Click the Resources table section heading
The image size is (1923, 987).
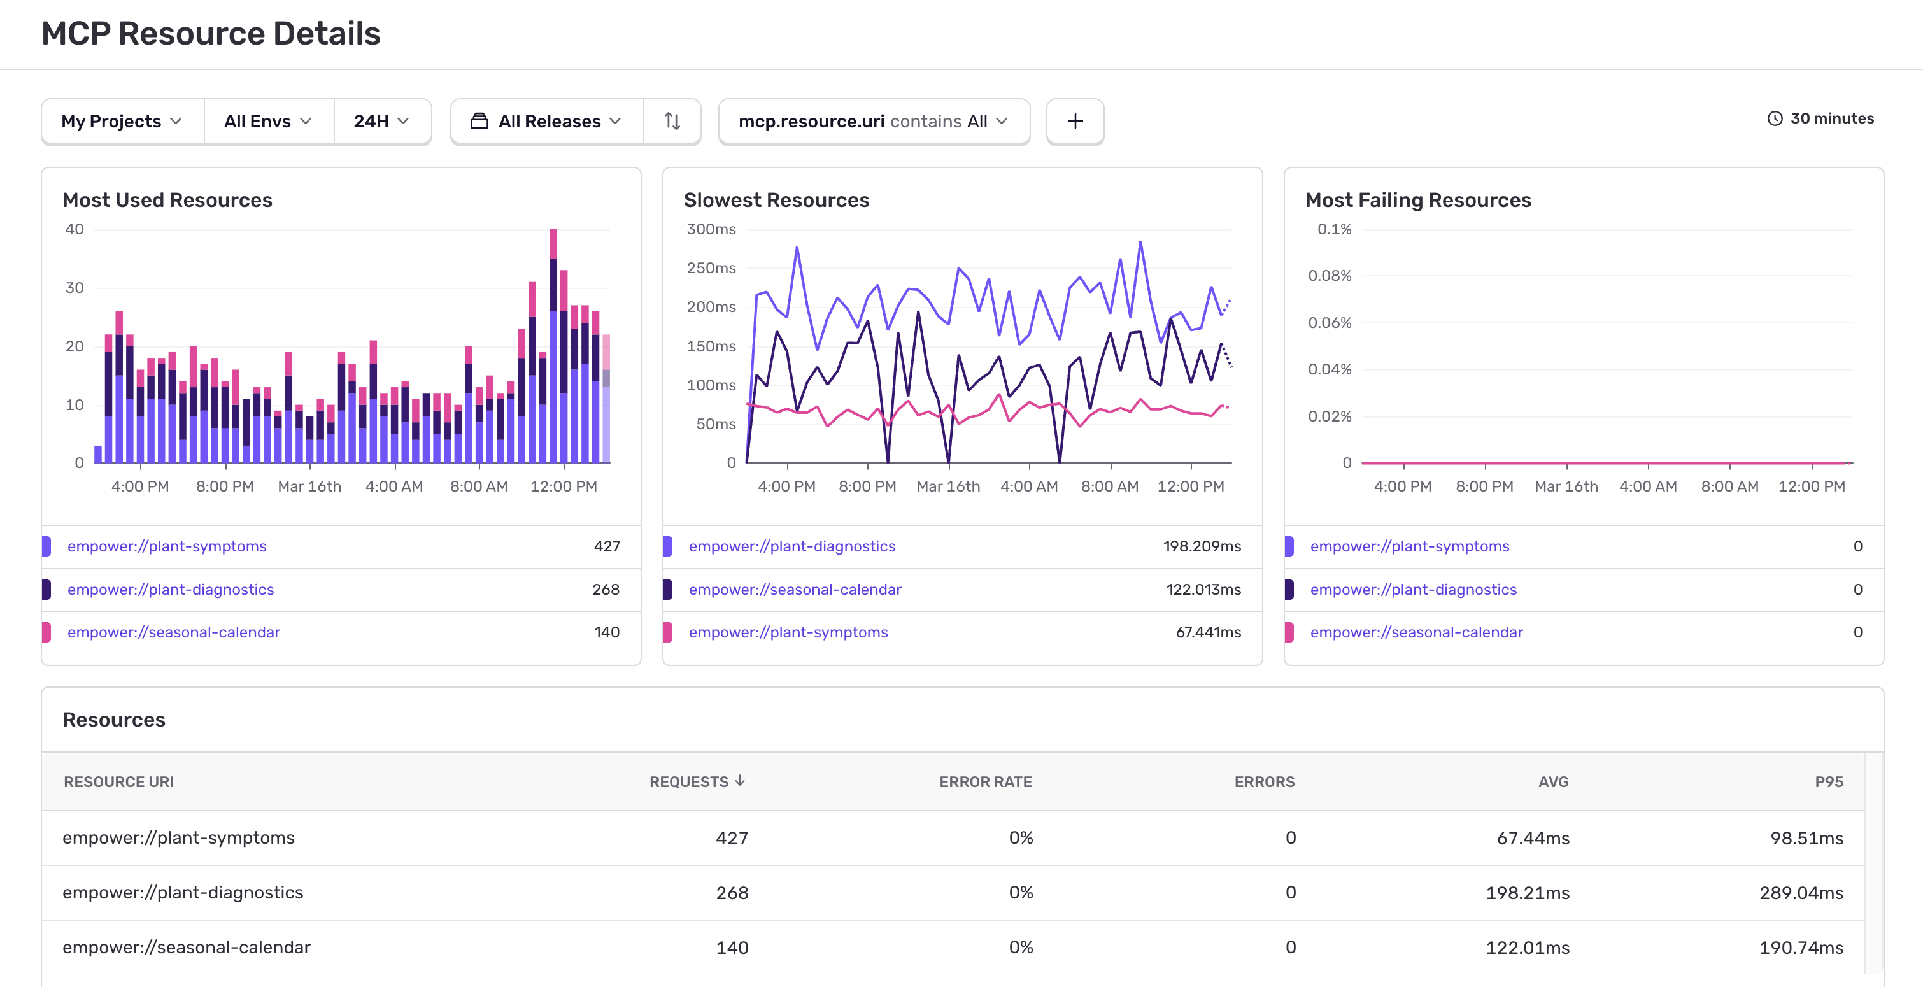(114, 720)
